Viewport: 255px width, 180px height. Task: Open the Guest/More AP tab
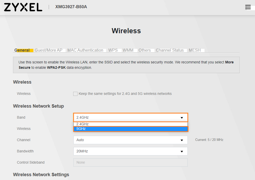click(x=48, y=50)
